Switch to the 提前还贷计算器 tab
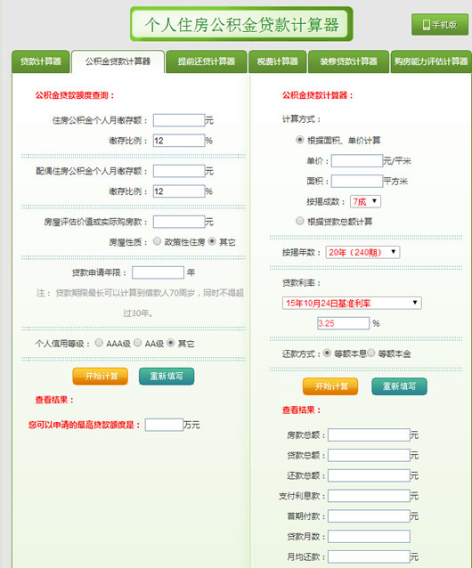The height and width of the screenshot is (568, 472). [x=207, y=61]
